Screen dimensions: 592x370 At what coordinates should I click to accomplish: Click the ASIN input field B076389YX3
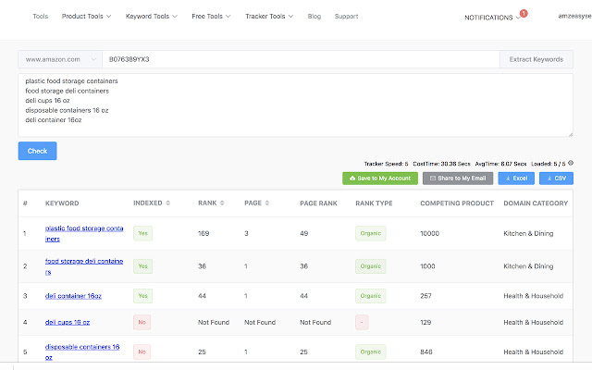point(301,59)
